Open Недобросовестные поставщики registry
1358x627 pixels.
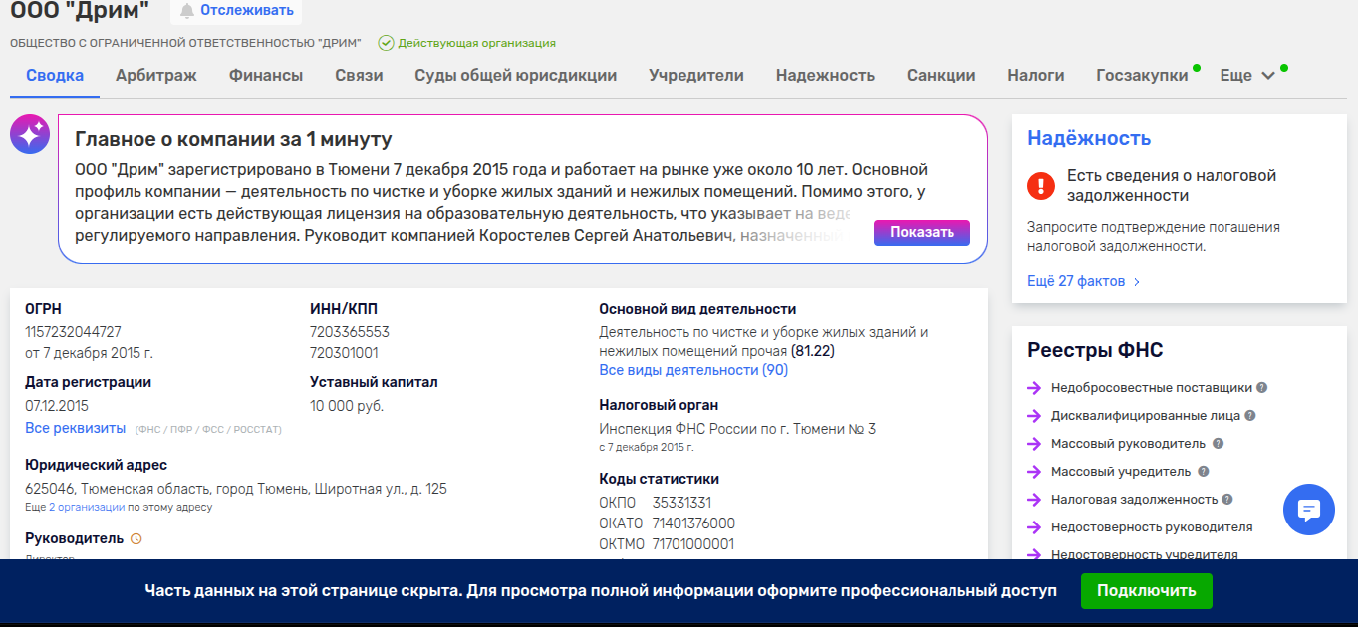click(1152, 388)
